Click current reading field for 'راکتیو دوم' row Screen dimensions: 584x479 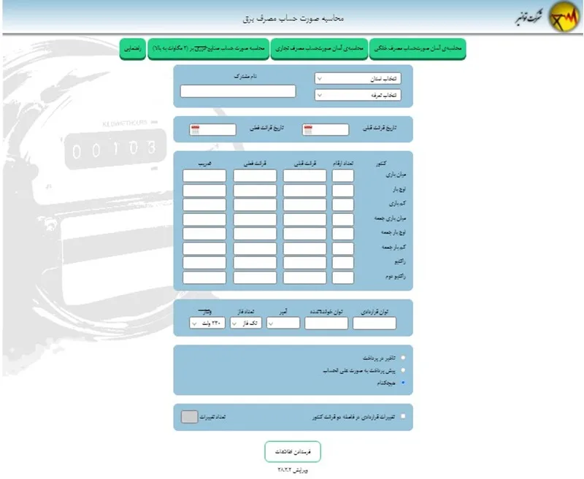pos(255,277)
